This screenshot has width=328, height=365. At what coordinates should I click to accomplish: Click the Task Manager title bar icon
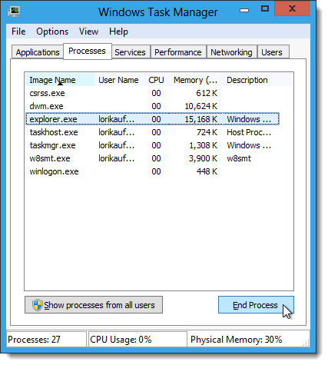14,12
